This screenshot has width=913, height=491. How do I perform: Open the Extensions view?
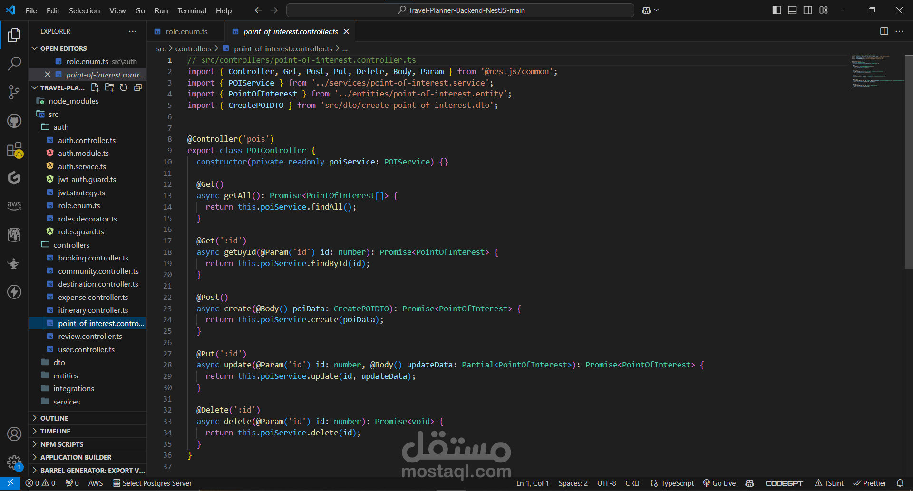tap(14, 150)
